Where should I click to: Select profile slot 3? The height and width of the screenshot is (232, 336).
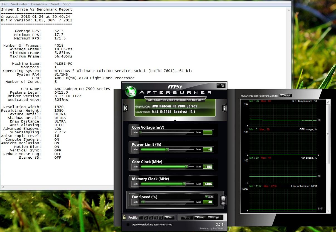pyautogui.click(x=151, y=218)
